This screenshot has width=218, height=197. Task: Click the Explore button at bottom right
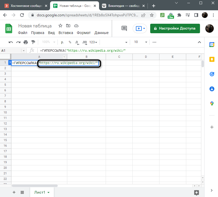(x=196, y=192)
